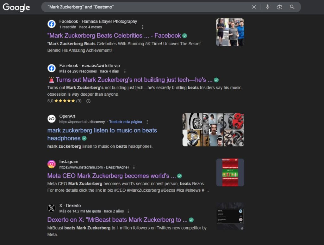Click snippet line with #CEO #MarkZuckerberg hashtags
324x245 pixels.
[128, 190]
